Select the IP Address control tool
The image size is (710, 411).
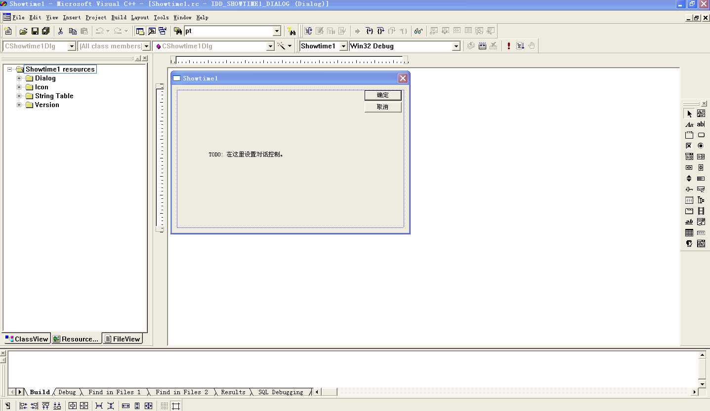pos(701,233)
